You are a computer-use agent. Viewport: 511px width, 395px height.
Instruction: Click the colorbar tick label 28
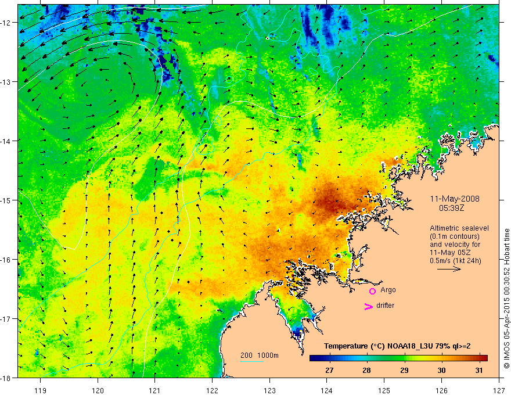tap(366, 370)
